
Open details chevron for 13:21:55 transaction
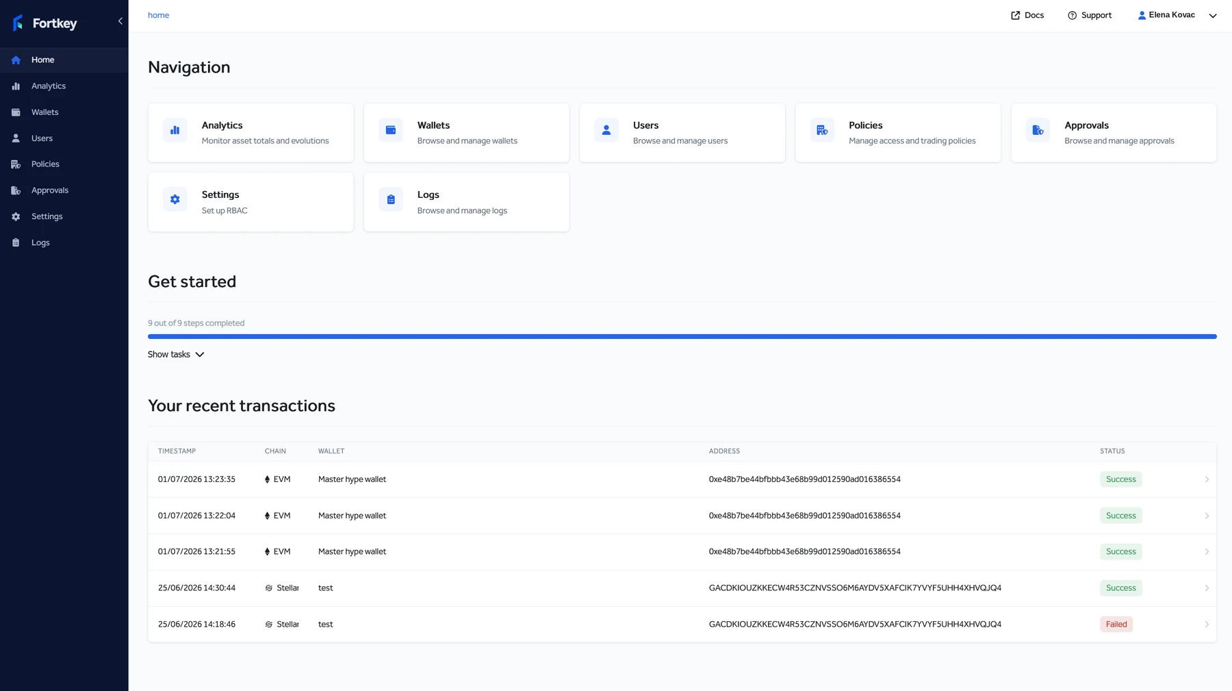click(x=1207, y=552)
